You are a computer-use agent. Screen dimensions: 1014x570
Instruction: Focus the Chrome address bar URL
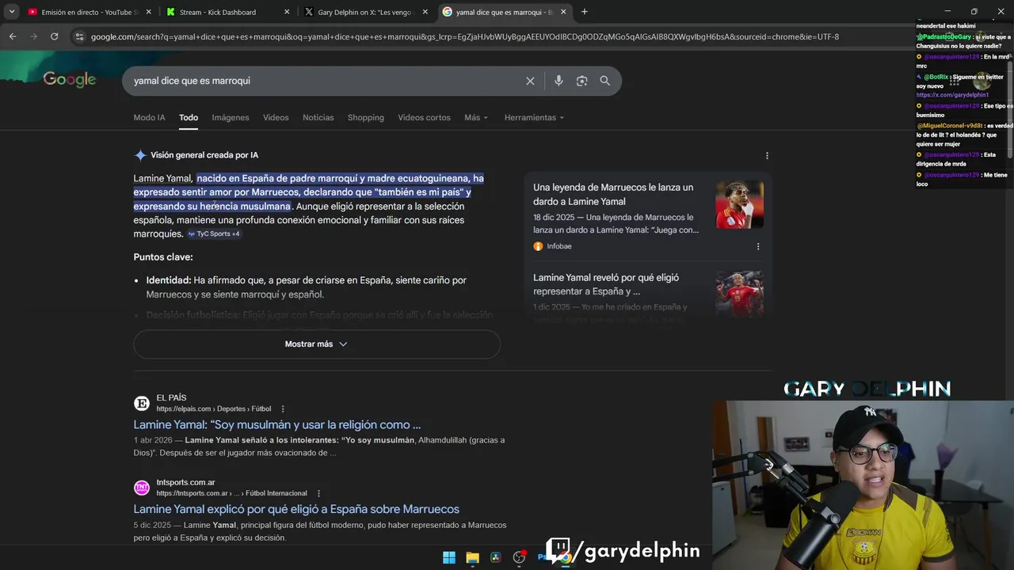click(x=464, y=36)
